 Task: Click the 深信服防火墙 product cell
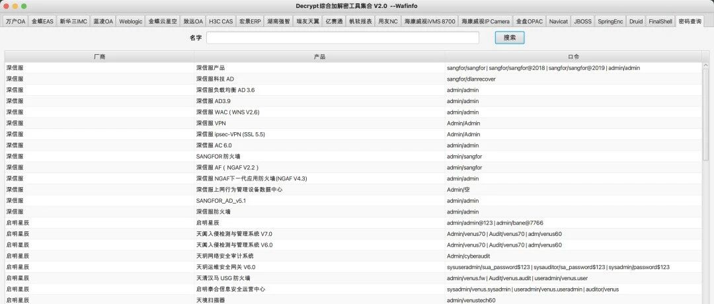[x=320, y=211]
